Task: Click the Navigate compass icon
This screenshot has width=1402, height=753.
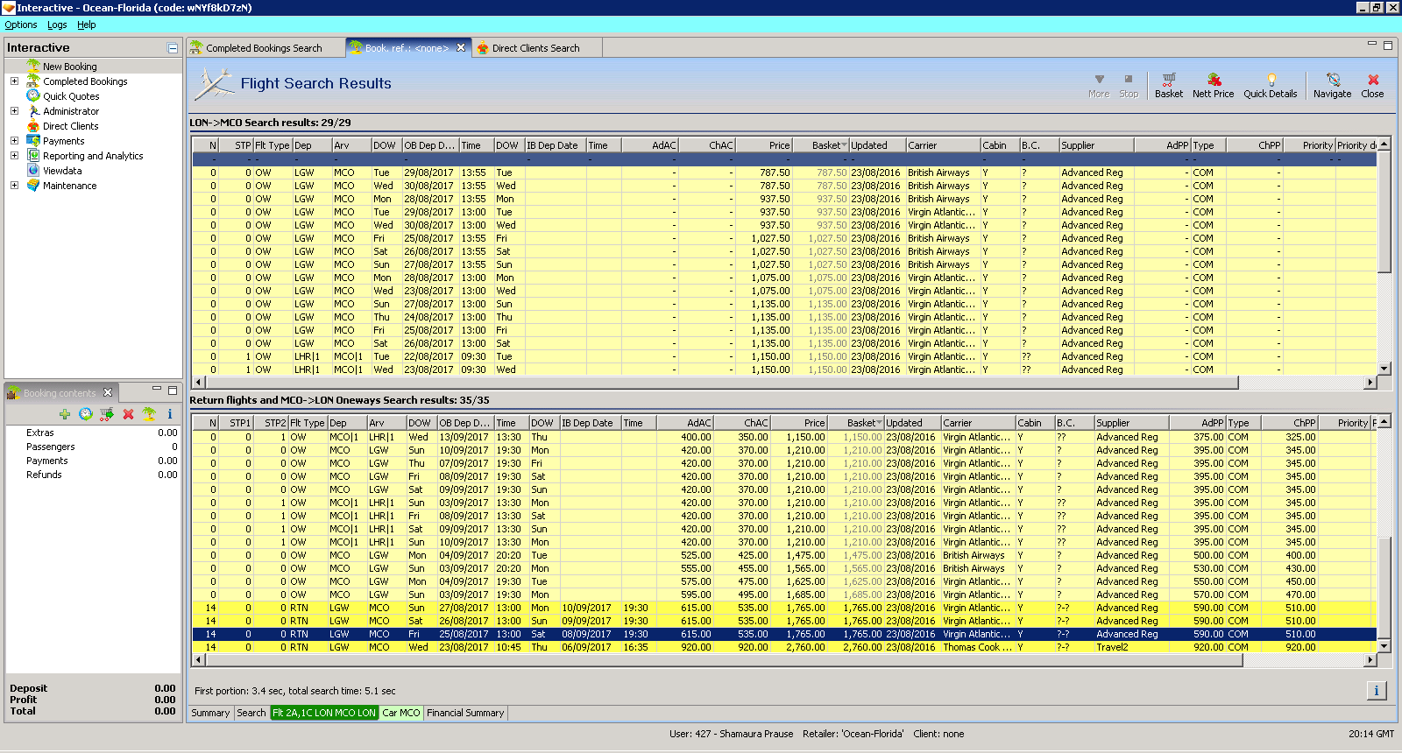Action: (1332, 80)
